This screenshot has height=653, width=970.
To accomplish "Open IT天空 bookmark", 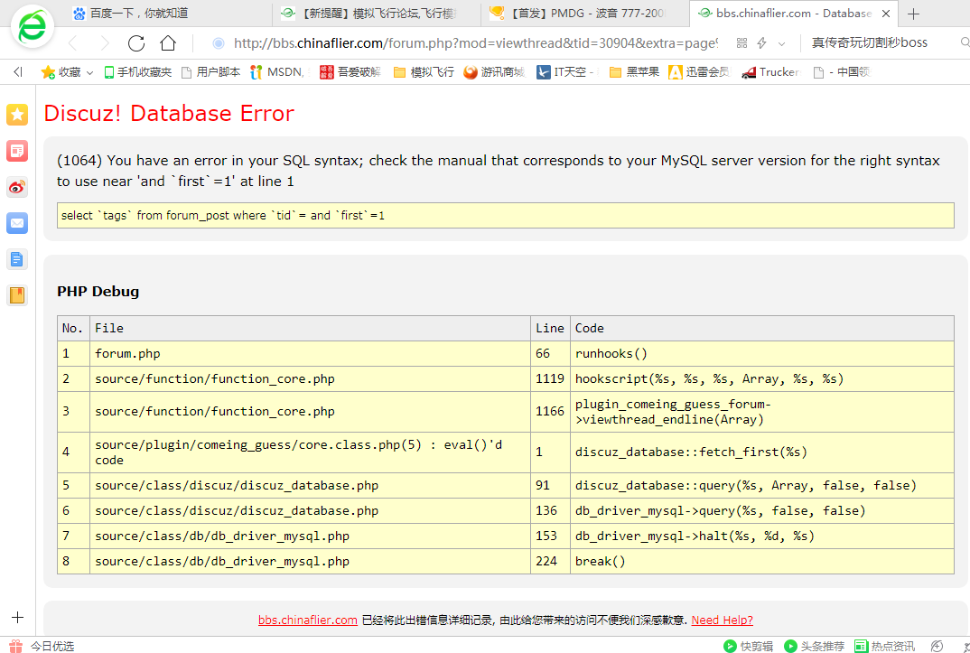I will tap(566, 72).
